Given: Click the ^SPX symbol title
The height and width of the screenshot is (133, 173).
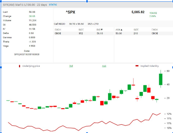Looking at the screenshot, I should click(71, 12).
